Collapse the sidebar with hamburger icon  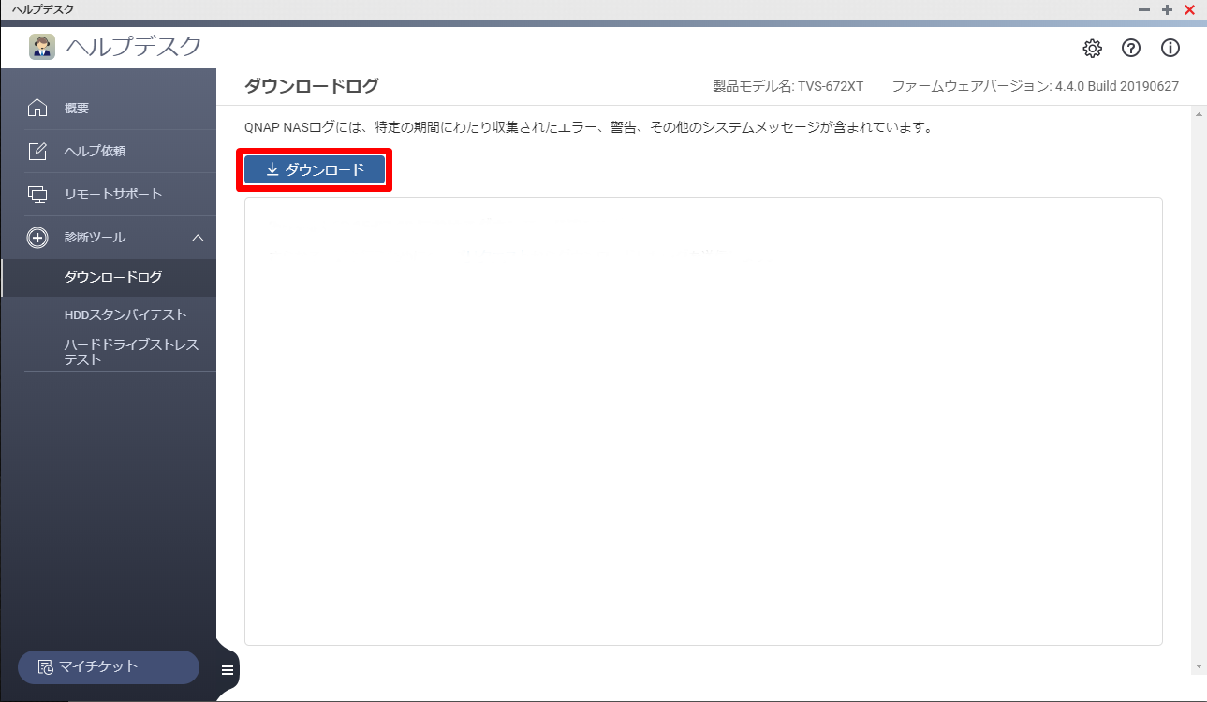(228, 669)
